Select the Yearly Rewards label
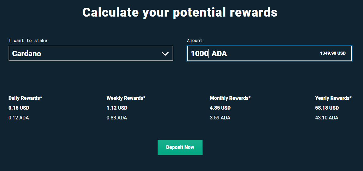 [x=334, y=98]
